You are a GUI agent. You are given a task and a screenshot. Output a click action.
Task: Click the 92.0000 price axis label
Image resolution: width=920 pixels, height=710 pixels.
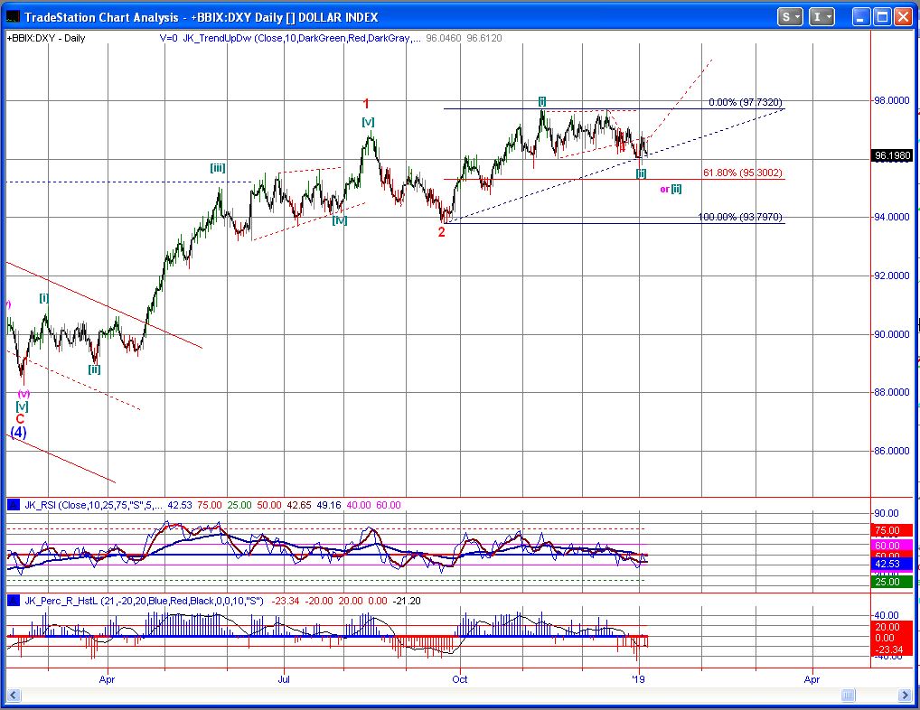[x=892, y=276]
